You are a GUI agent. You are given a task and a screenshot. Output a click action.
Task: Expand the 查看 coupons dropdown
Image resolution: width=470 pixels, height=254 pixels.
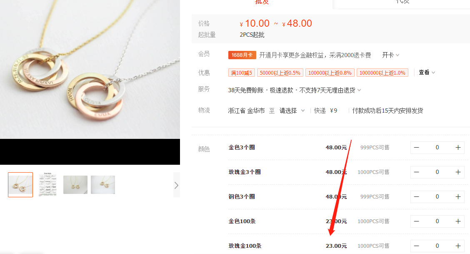click(427, 73)
